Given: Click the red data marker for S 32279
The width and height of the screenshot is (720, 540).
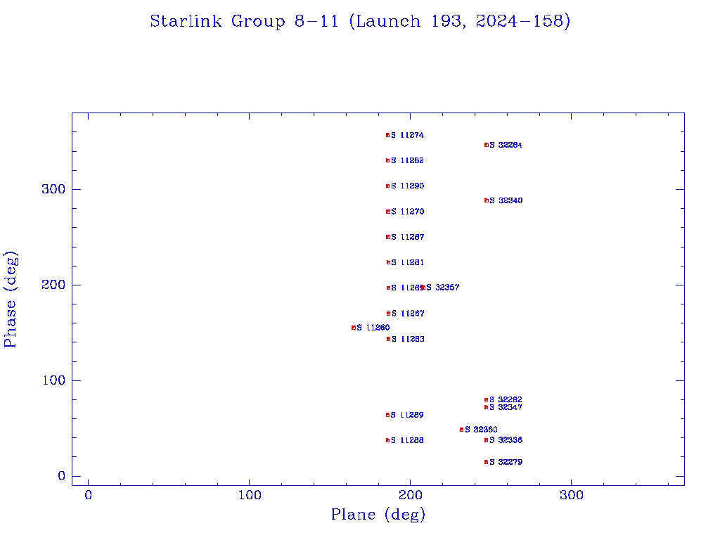Looking at the screenshot, I should tap(487, 462).
